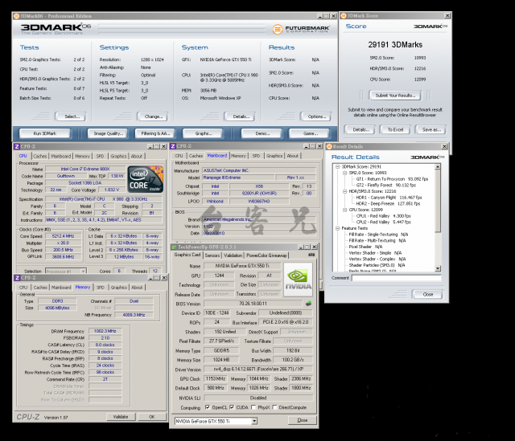Image resolution: width=515 pixels, height=441 pixels.
Task: Click the Demo... button
Action: coord(262,133)
